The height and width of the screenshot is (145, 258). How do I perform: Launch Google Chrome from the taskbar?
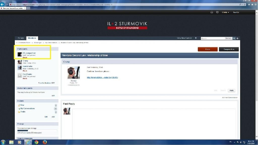[x=36, y=142]
